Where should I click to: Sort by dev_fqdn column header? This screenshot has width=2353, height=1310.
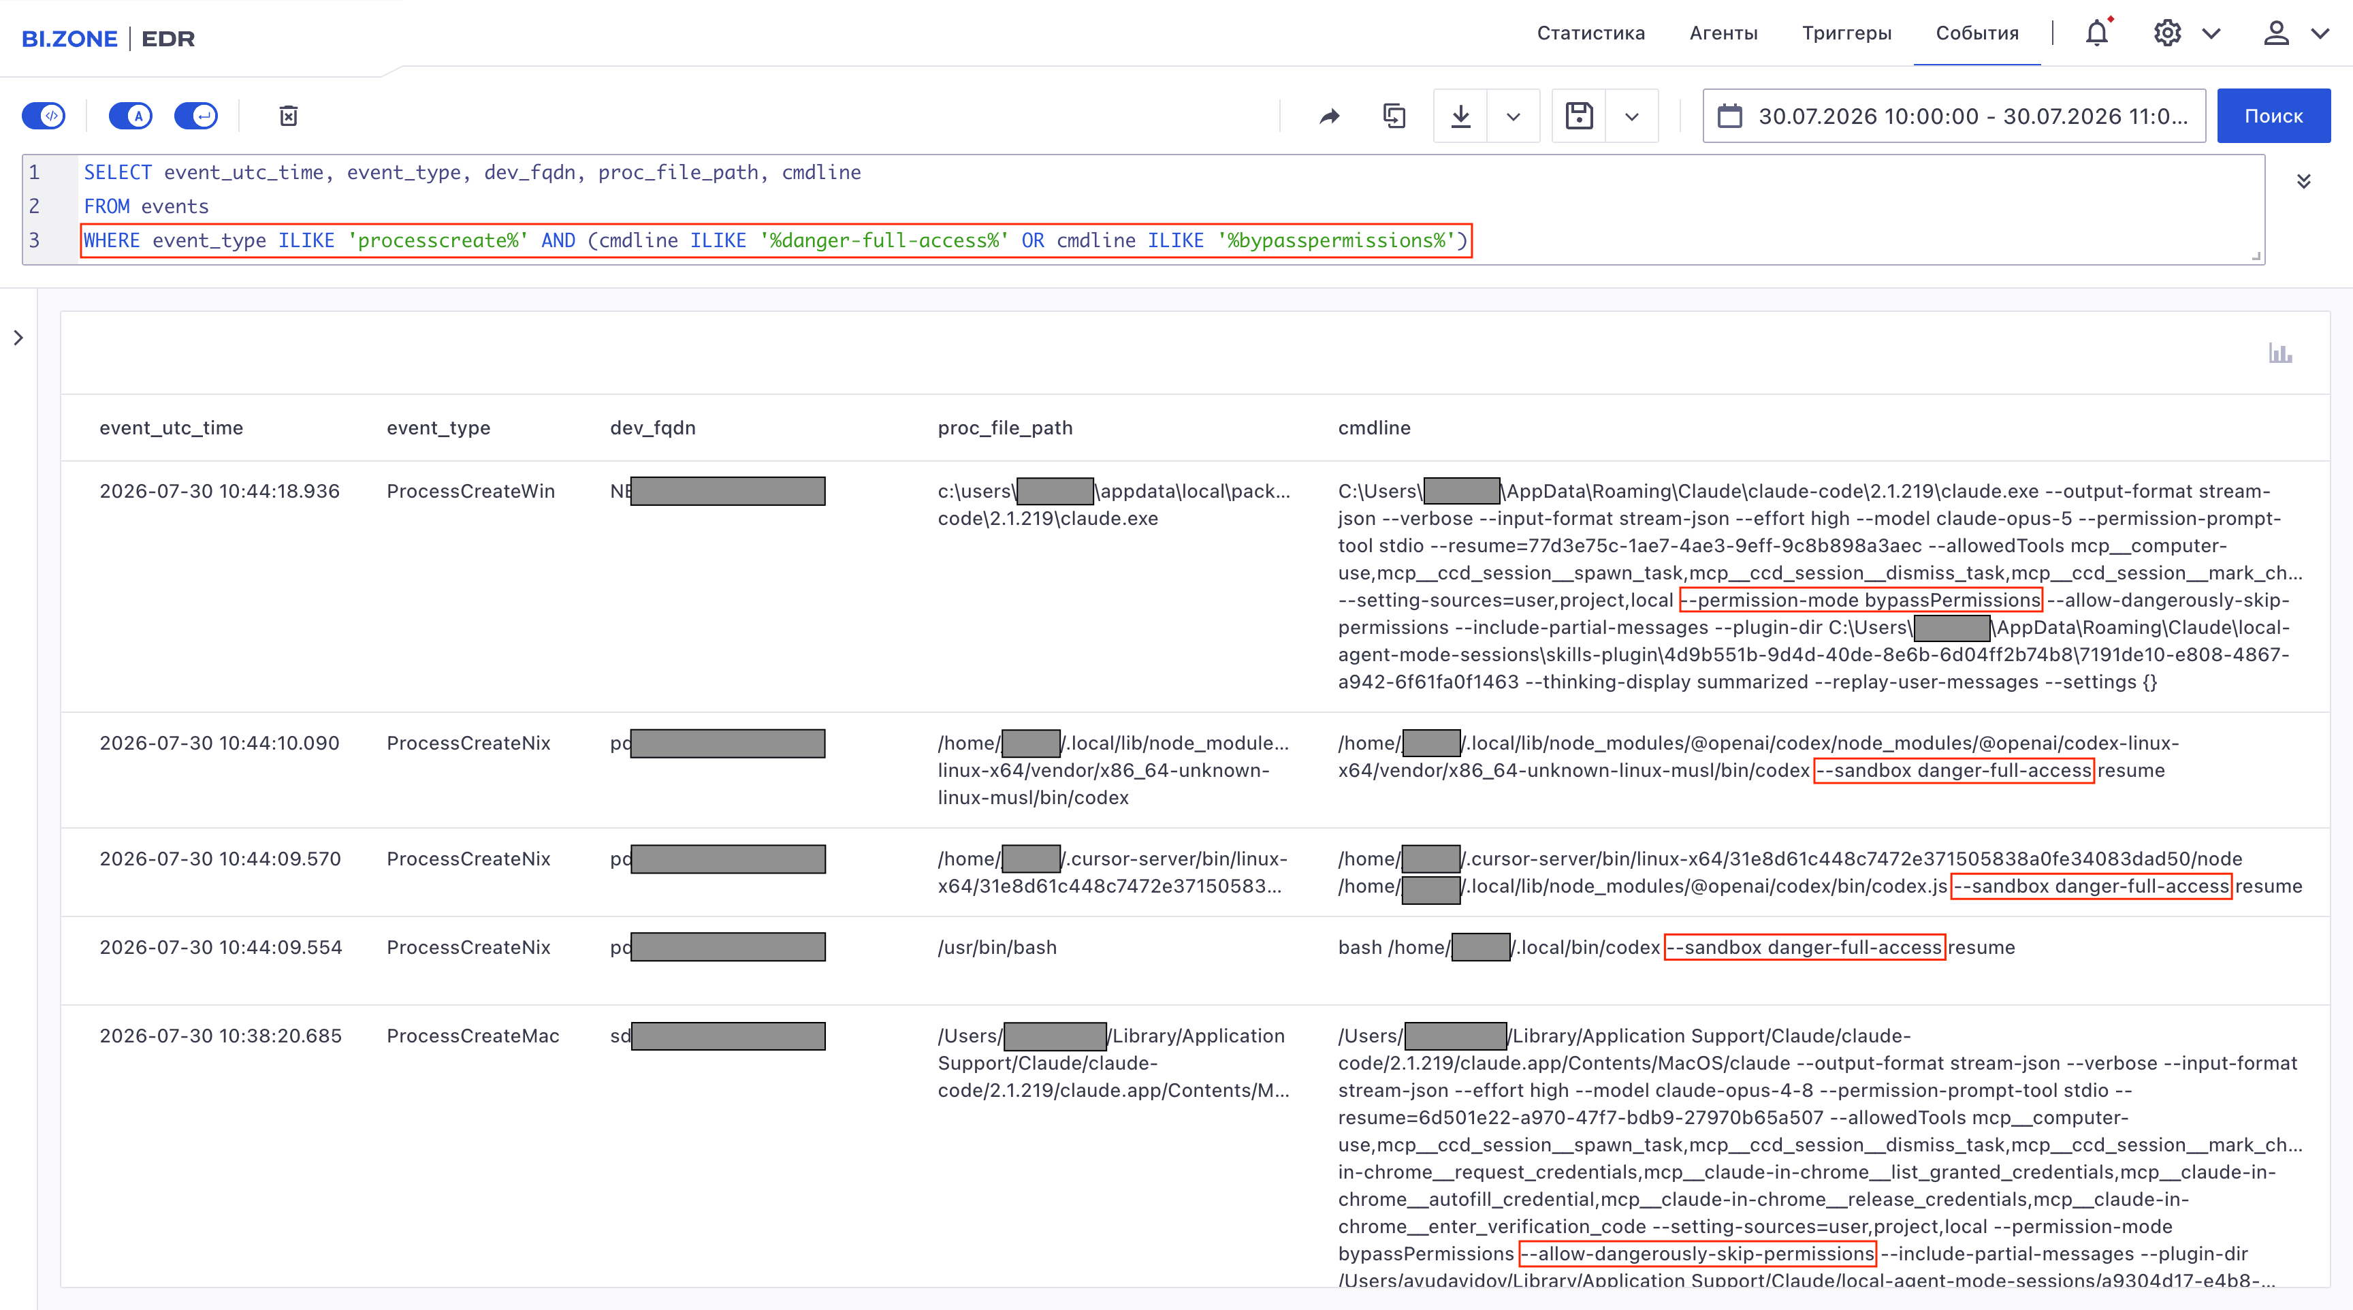653,428
